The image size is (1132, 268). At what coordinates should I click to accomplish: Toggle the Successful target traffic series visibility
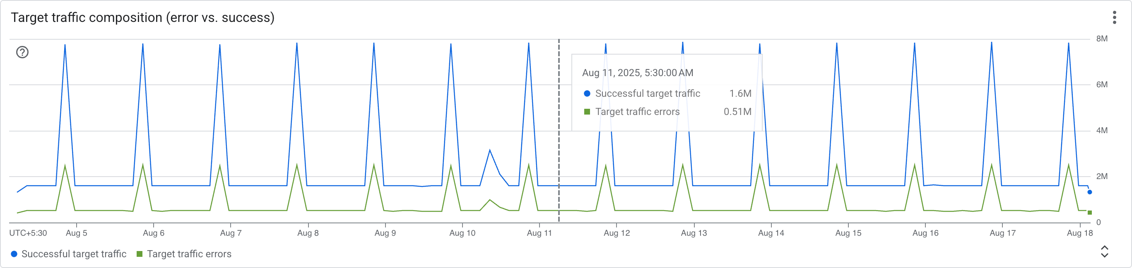[x=74, y=254]
